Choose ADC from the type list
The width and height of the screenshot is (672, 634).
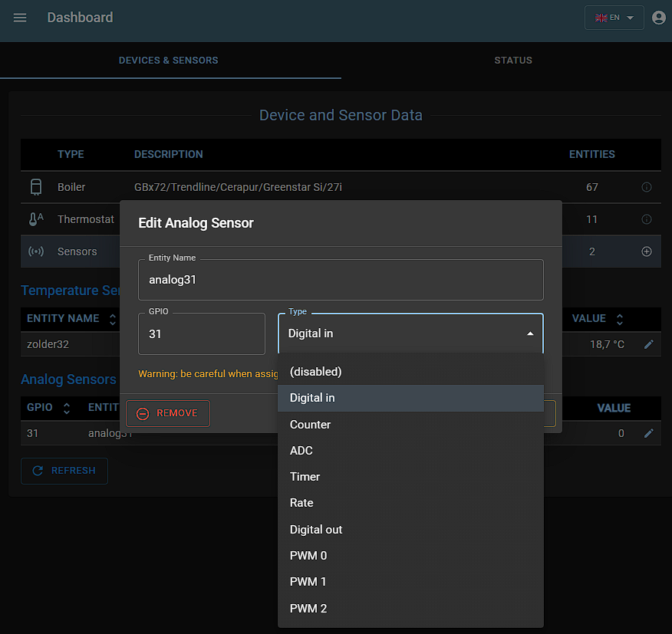301,450
